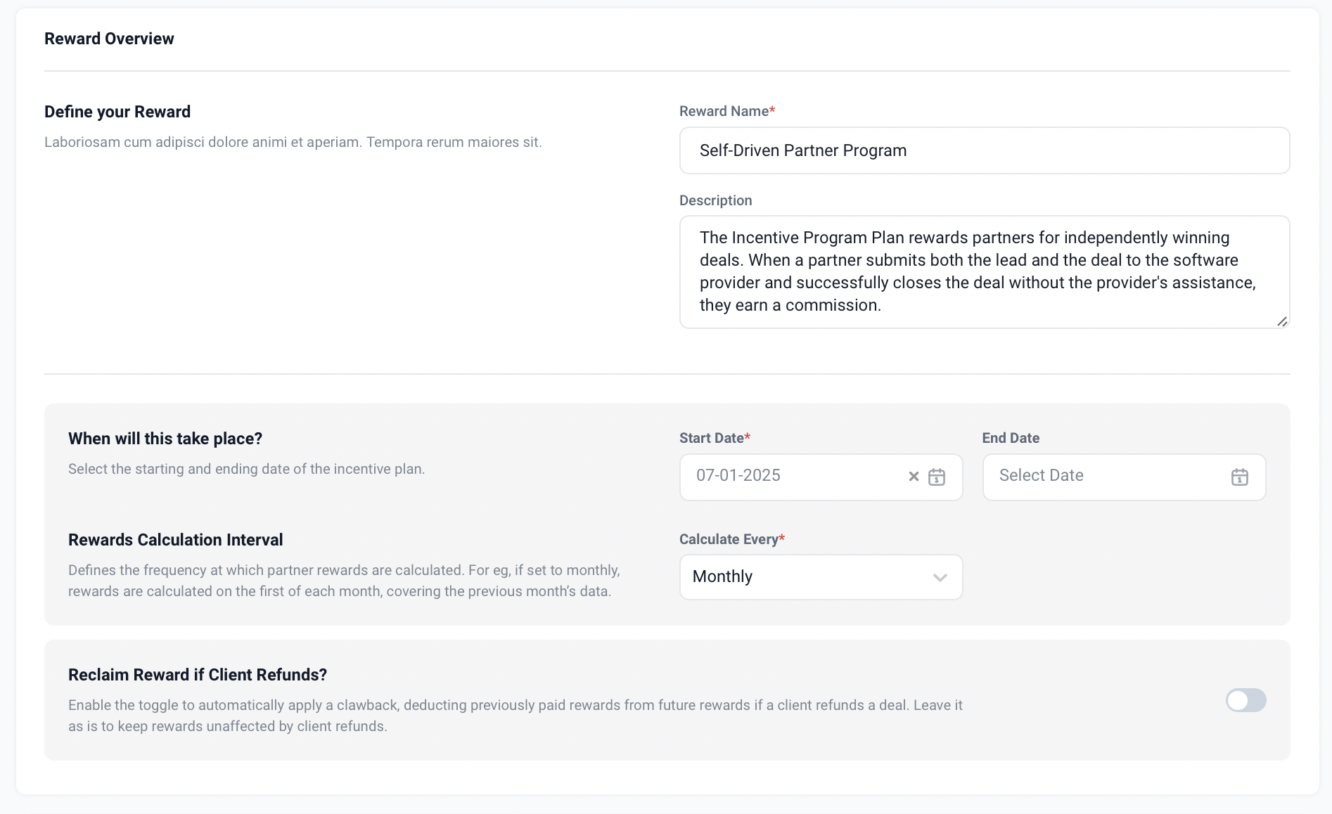Screen dimensions: 1332x814
Task: Enable the Reclaim Reward clawback toggle
Action: coord(1245,700)
